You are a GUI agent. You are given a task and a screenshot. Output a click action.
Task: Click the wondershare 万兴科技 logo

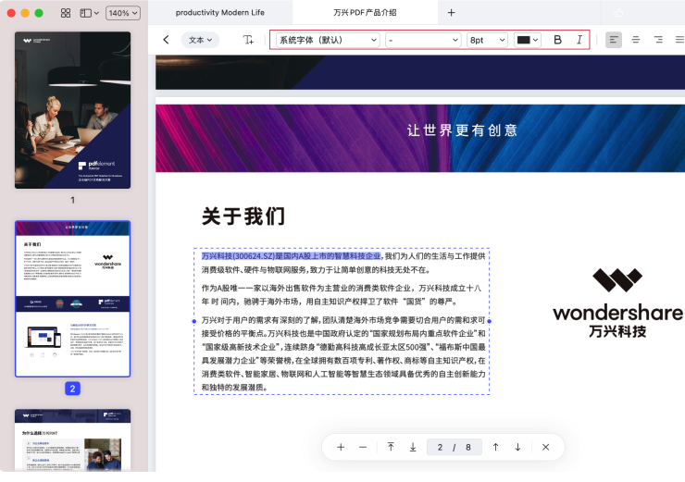pos(617,303)
